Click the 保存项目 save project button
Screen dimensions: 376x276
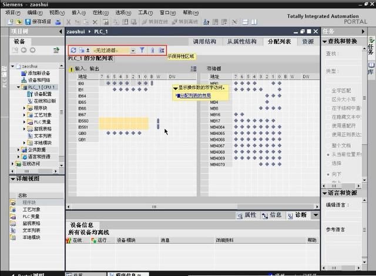38,22
